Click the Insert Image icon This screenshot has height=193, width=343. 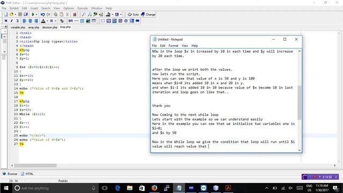point(88,21)
